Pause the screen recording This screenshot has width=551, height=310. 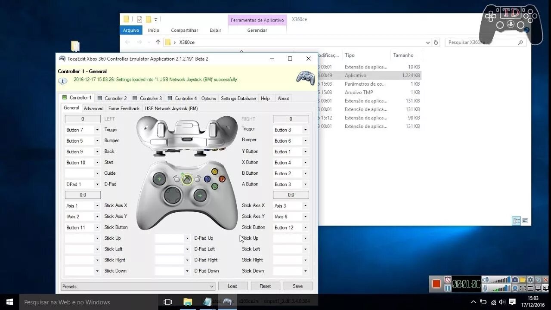(448, 288)
